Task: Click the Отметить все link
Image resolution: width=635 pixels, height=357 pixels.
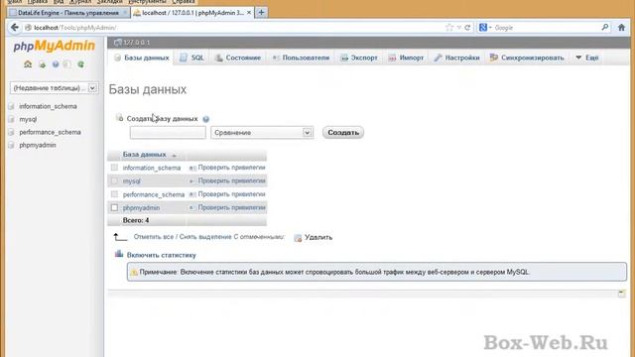Action: pyautogui.click(x=154, y=237)
